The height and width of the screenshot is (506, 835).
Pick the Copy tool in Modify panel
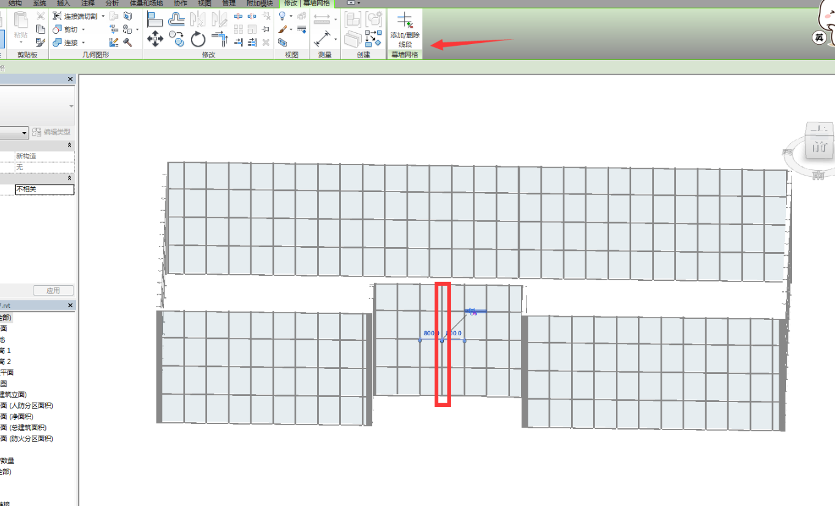[177, 39]
